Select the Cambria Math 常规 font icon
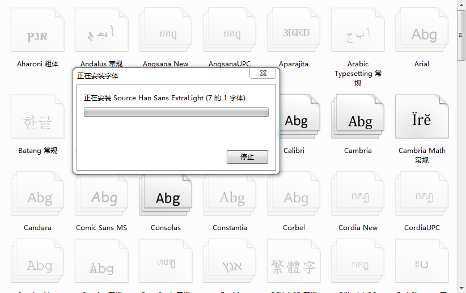This screenshot has height=293, width=466. tap(422, 117)
